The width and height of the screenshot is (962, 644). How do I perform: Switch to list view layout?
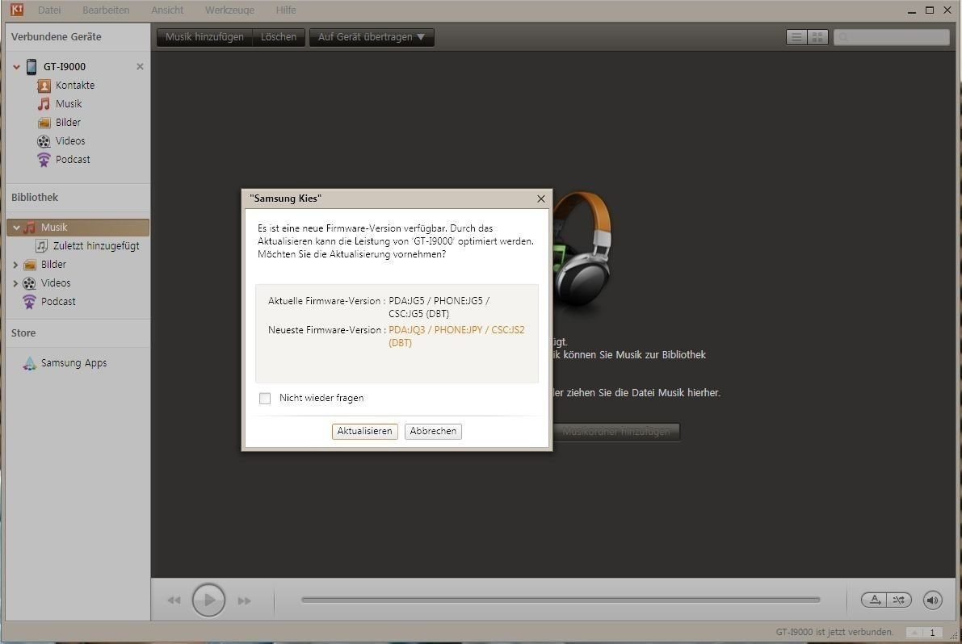[x=796, y=37]
